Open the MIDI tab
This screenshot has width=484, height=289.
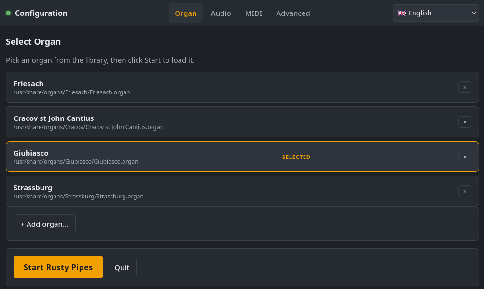click(253, 13)
